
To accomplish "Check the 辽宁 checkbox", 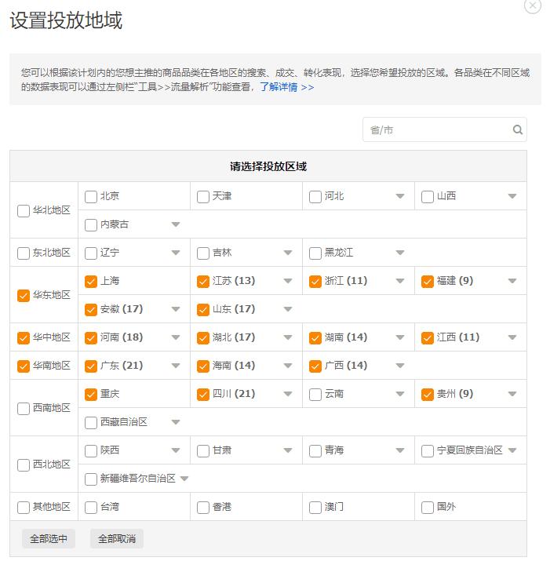I will coord(91,253).
